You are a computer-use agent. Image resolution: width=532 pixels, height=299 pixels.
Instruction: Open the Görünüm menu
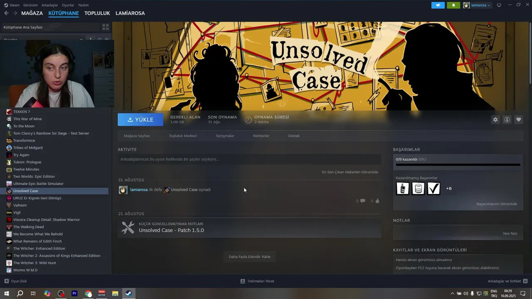(x=30, y=5)
